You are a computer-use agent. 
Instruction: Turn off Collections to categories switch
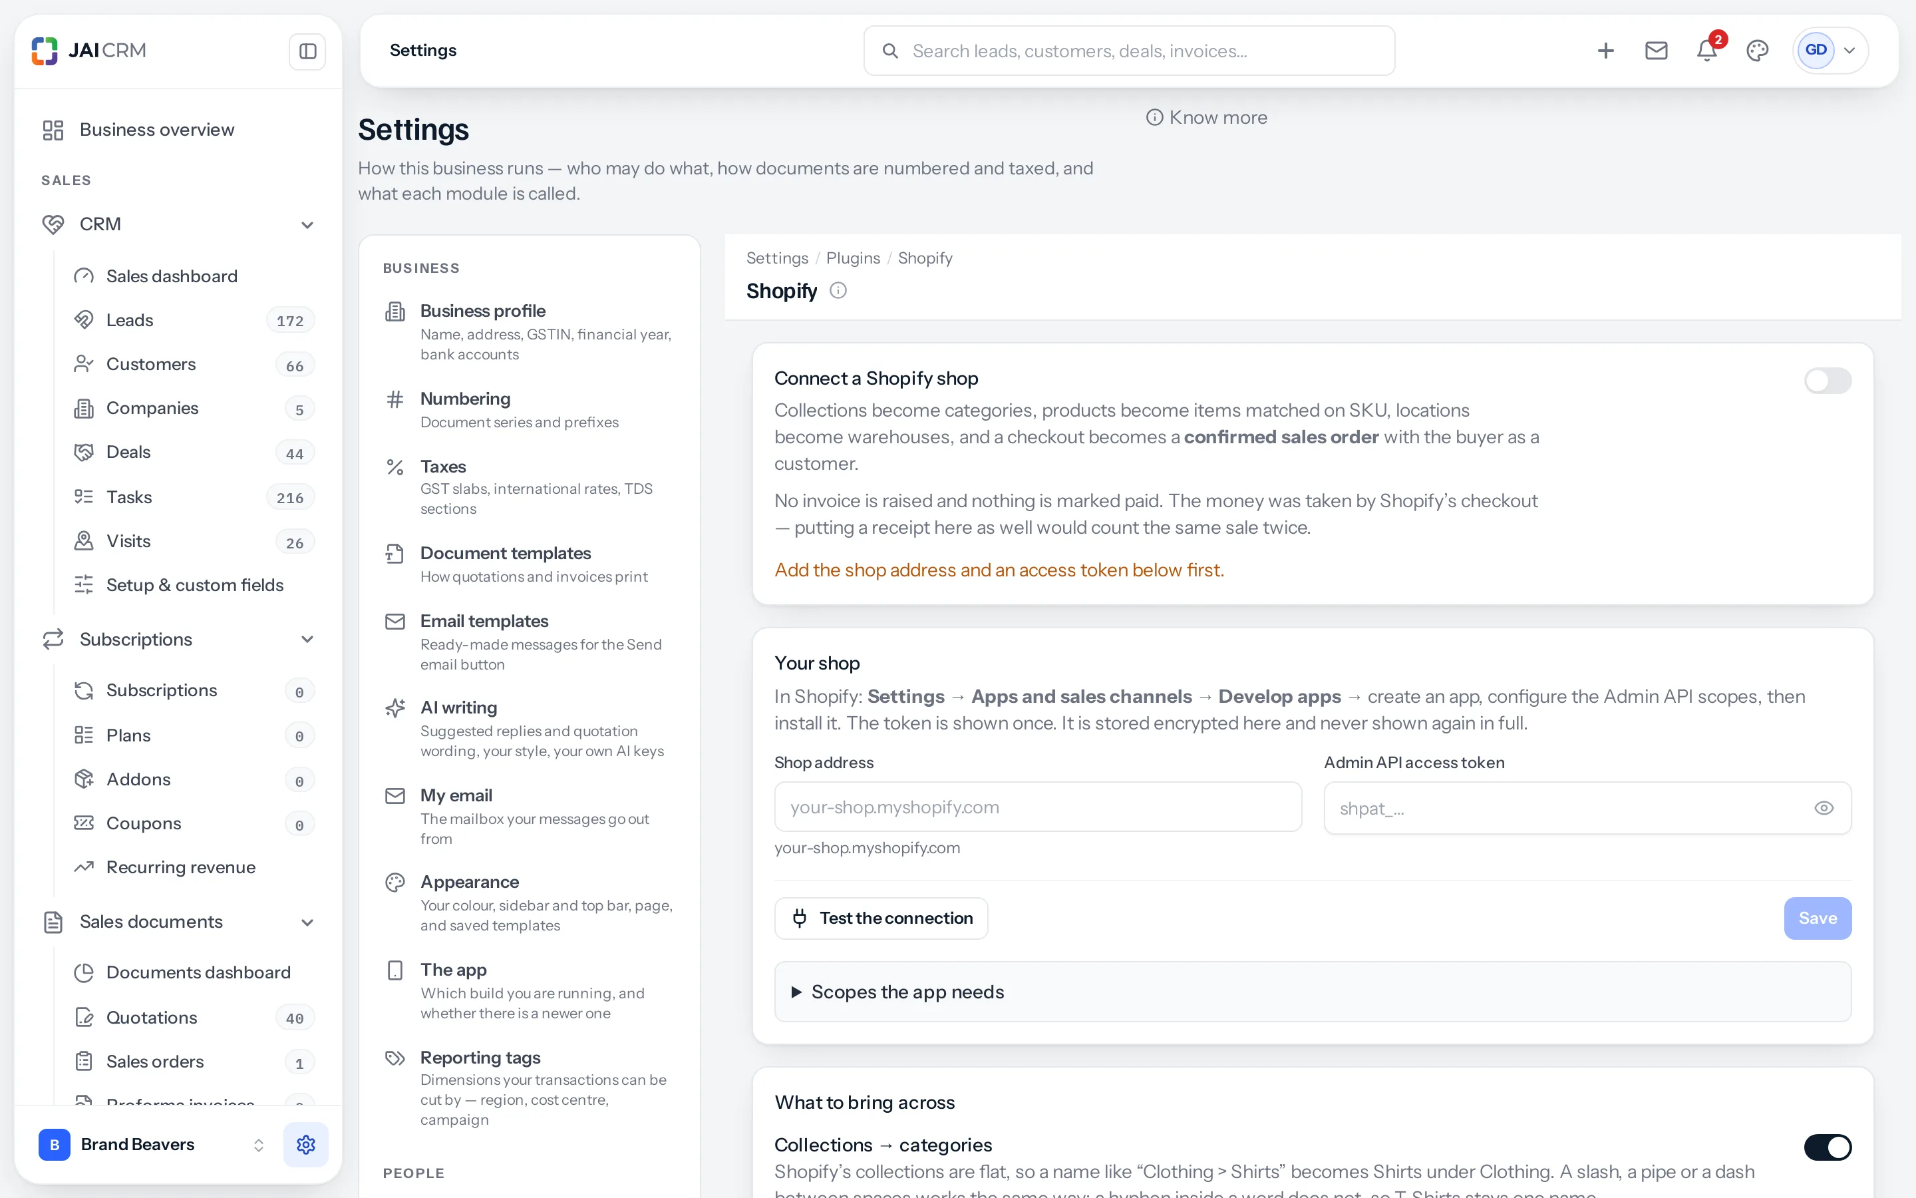pos(1828,1147)
